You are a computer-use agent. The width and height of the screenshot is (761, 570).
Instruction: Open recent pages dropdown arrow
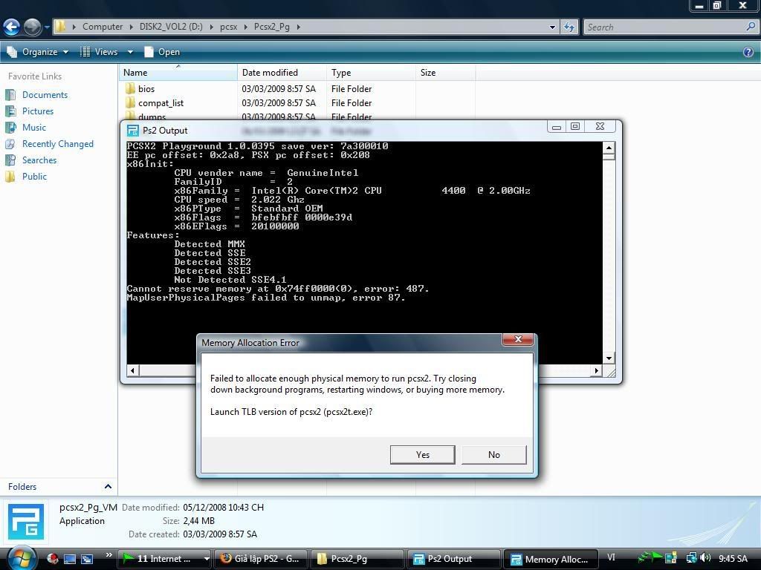47,27
